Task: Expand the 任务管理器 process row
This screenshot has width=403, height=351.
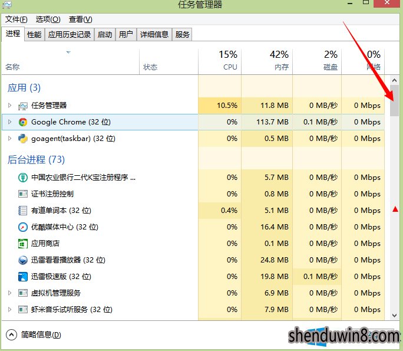Action: point(9,105)
